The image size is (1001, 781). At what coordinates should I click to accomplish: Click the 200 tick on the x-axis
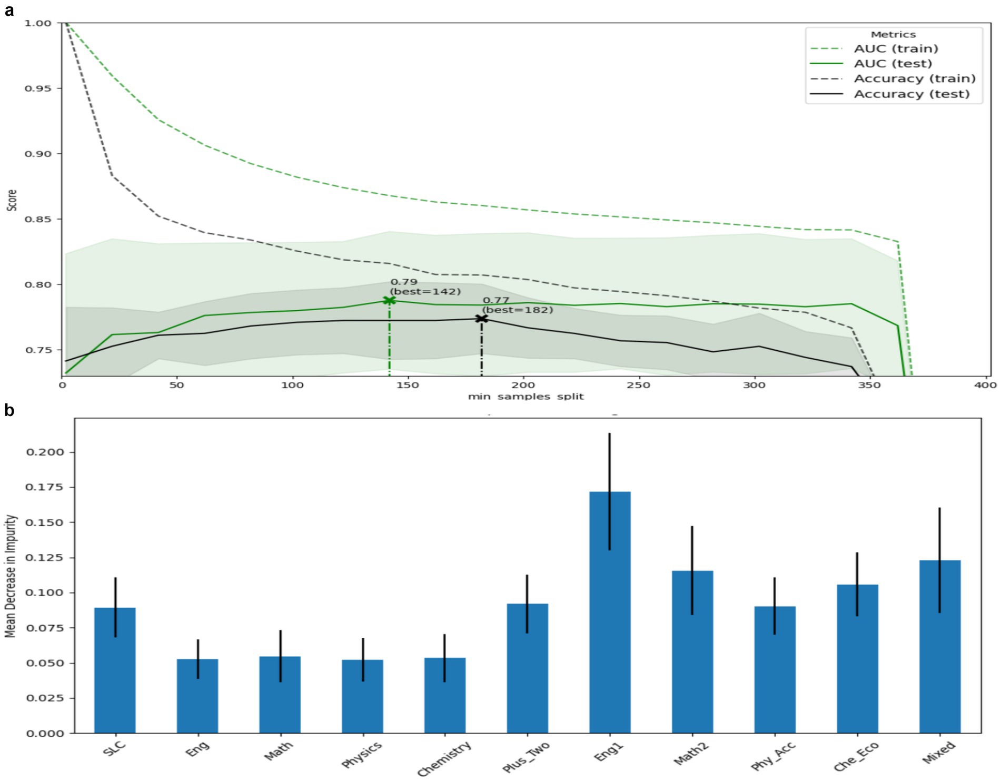pos(523,385)
